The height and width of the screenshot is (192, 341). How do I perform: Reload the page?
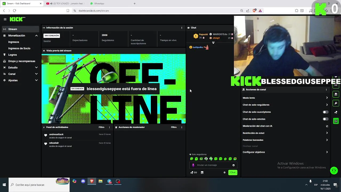pyautogui.click(x=14, y=11)
